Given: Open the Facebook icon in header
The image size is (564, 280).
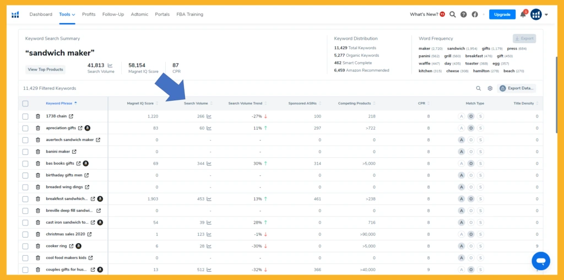Looking at the screenshot, I should [x=475, y=14].
